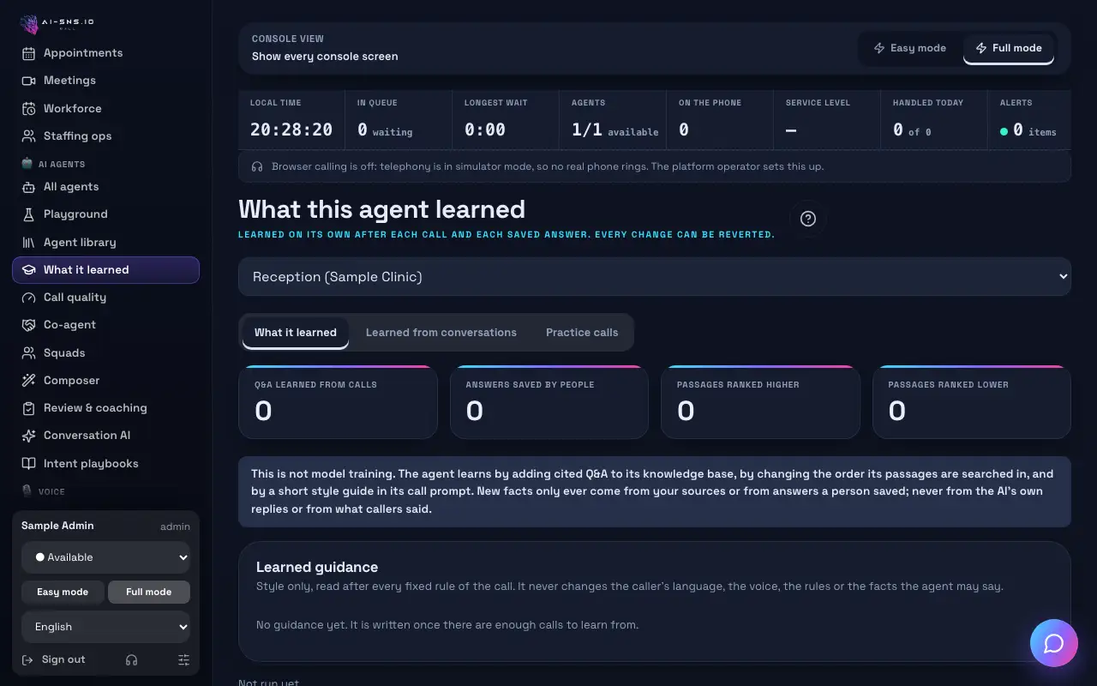
Task: Click the Co-agent handshake icon
Action: 28,325
